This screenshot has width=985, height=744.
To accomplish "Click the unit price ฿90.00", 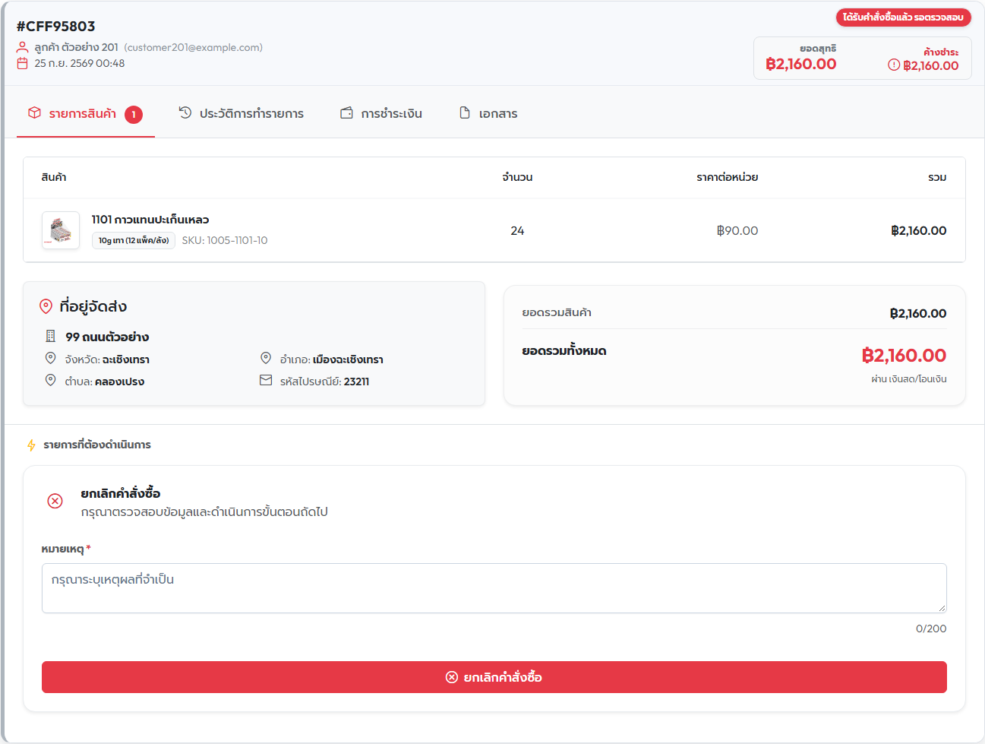I will tap(737, 230).
